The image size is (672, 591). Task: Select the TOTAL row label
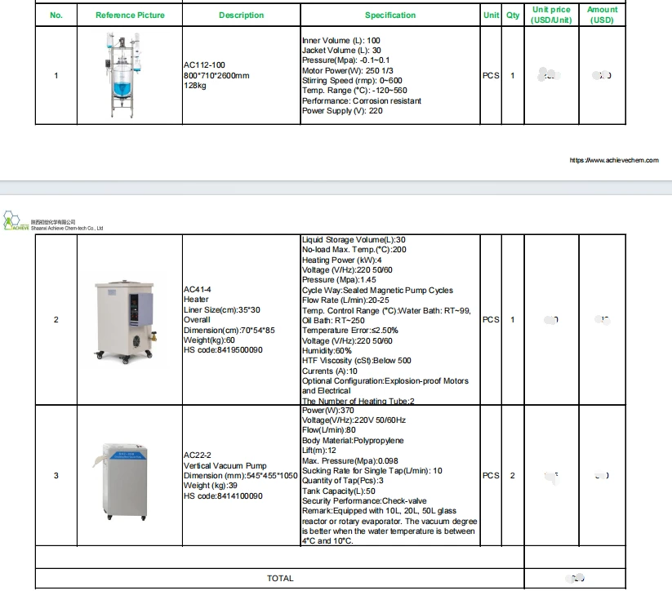280,579
